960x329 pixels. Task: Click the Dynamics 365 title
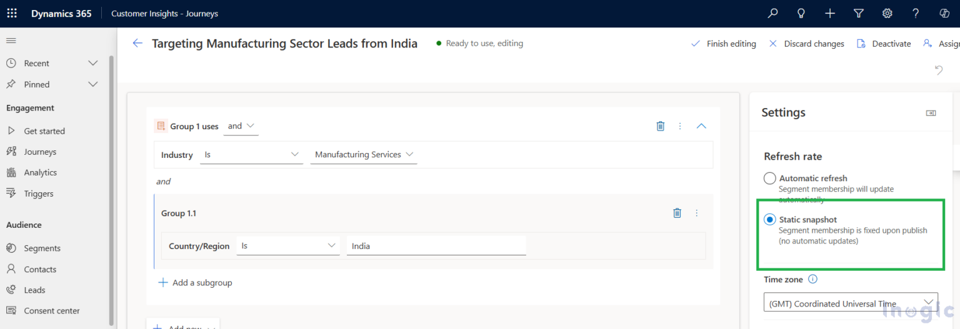coord(61,13)
